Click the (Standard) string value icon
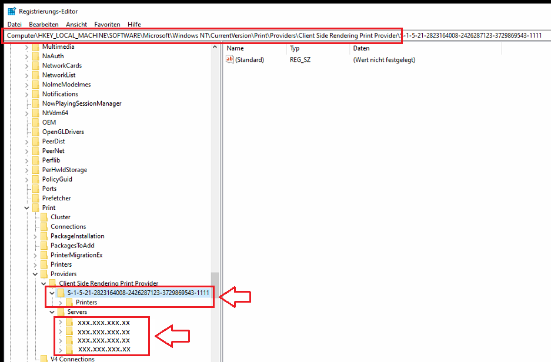This screenshot has height=362, width=551. pos(230,59)
